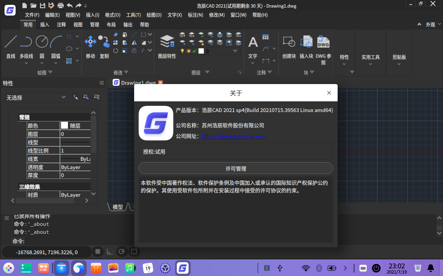Toggle grid display in status bar

click(x=98, y=252)
